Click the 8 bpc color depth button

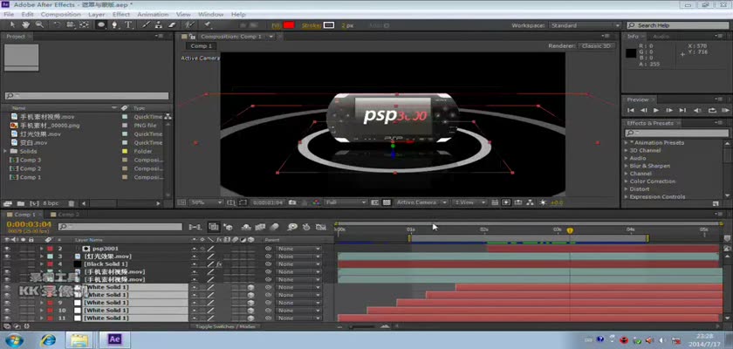(51, 203)
